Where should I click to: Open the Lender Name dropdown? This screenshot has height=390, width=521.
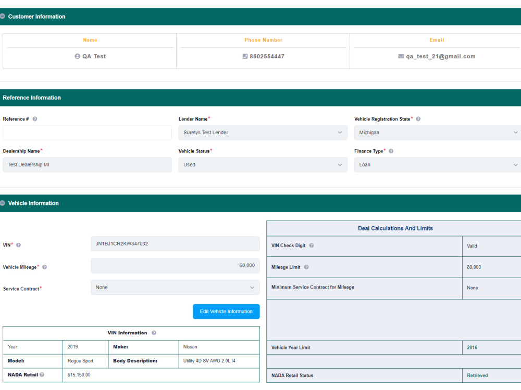[263, 132]
